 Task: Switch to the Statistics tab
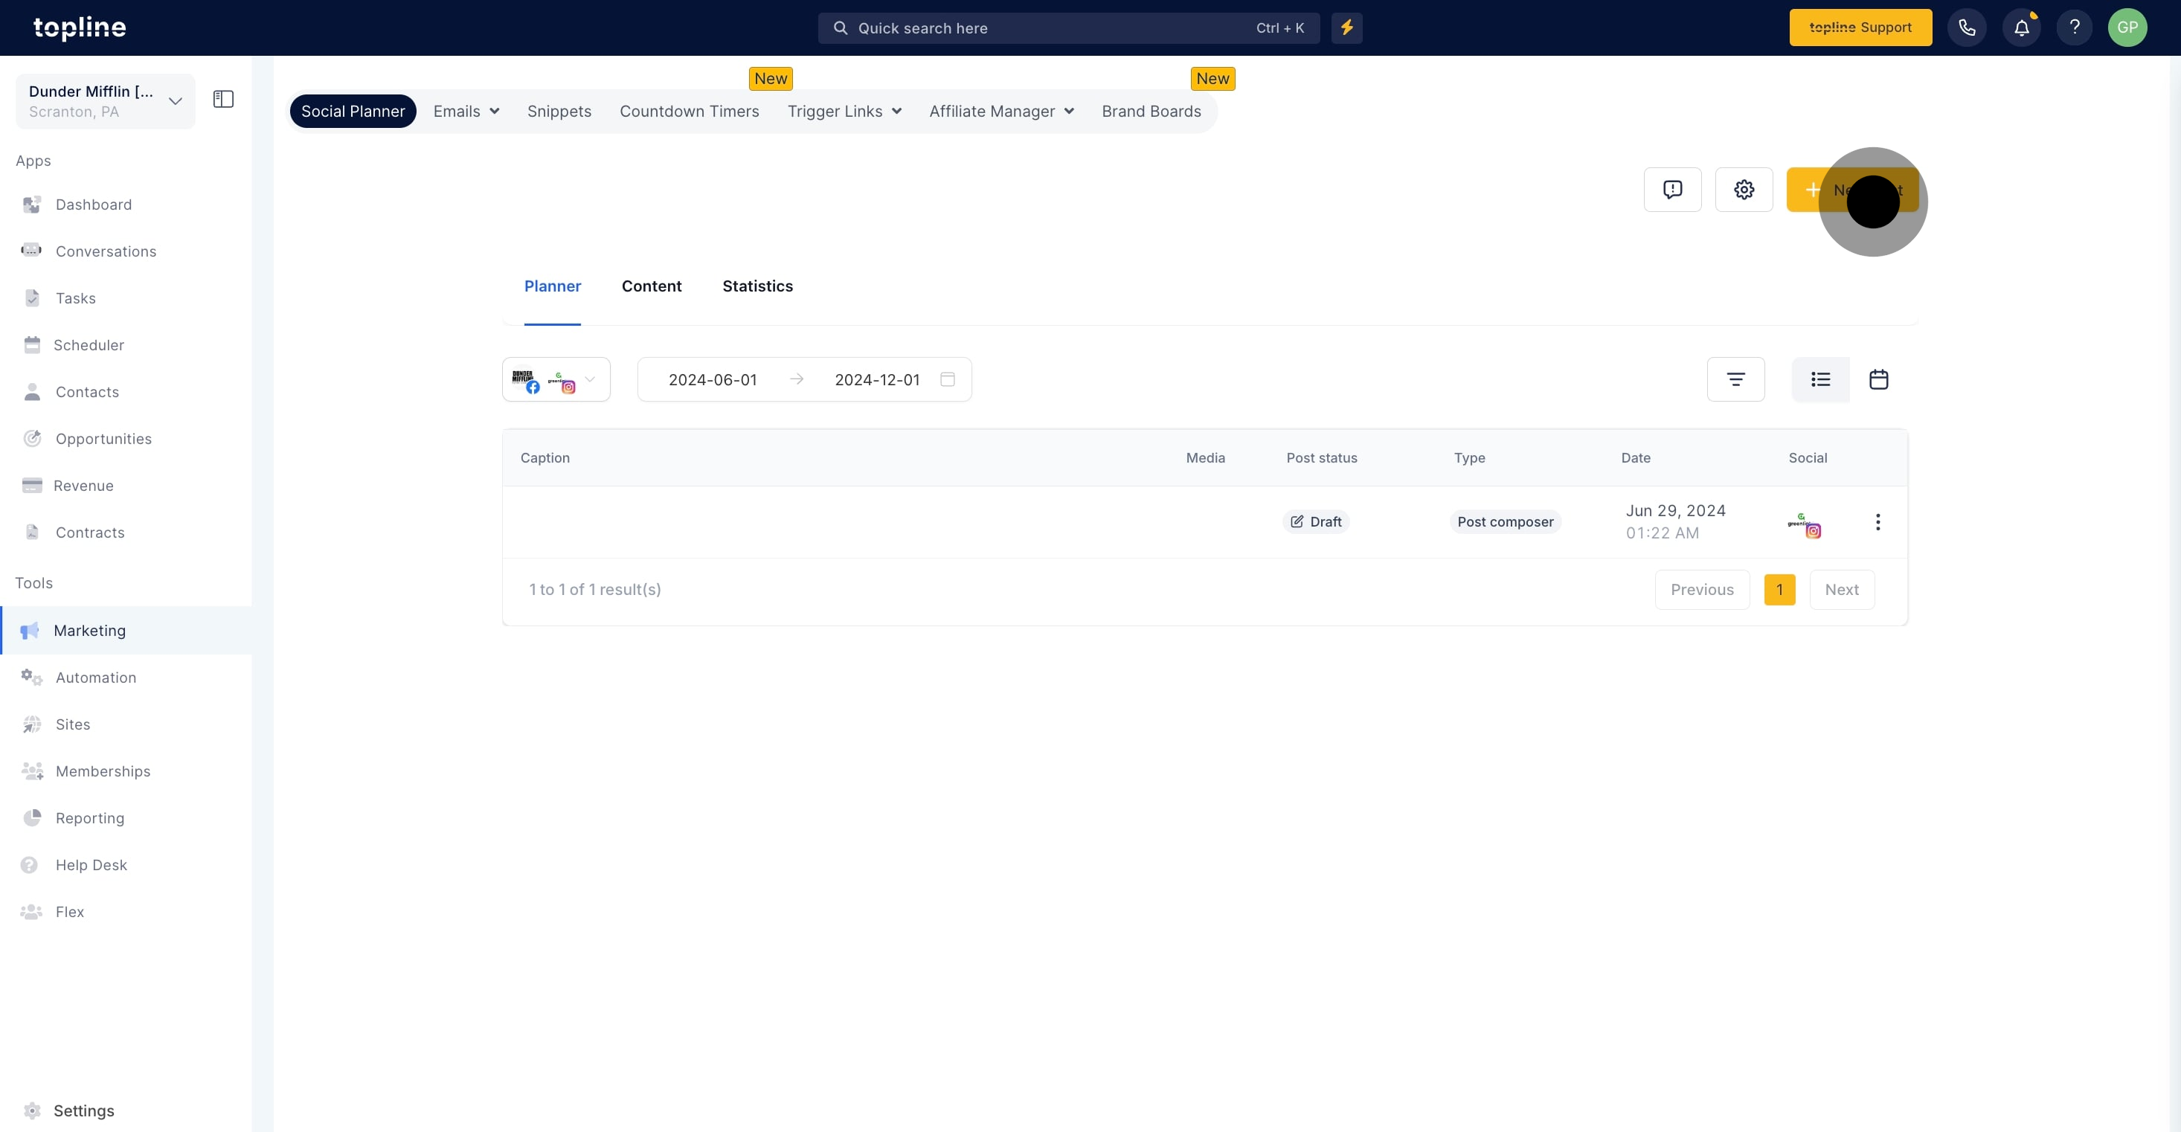[x=757, y=286]
